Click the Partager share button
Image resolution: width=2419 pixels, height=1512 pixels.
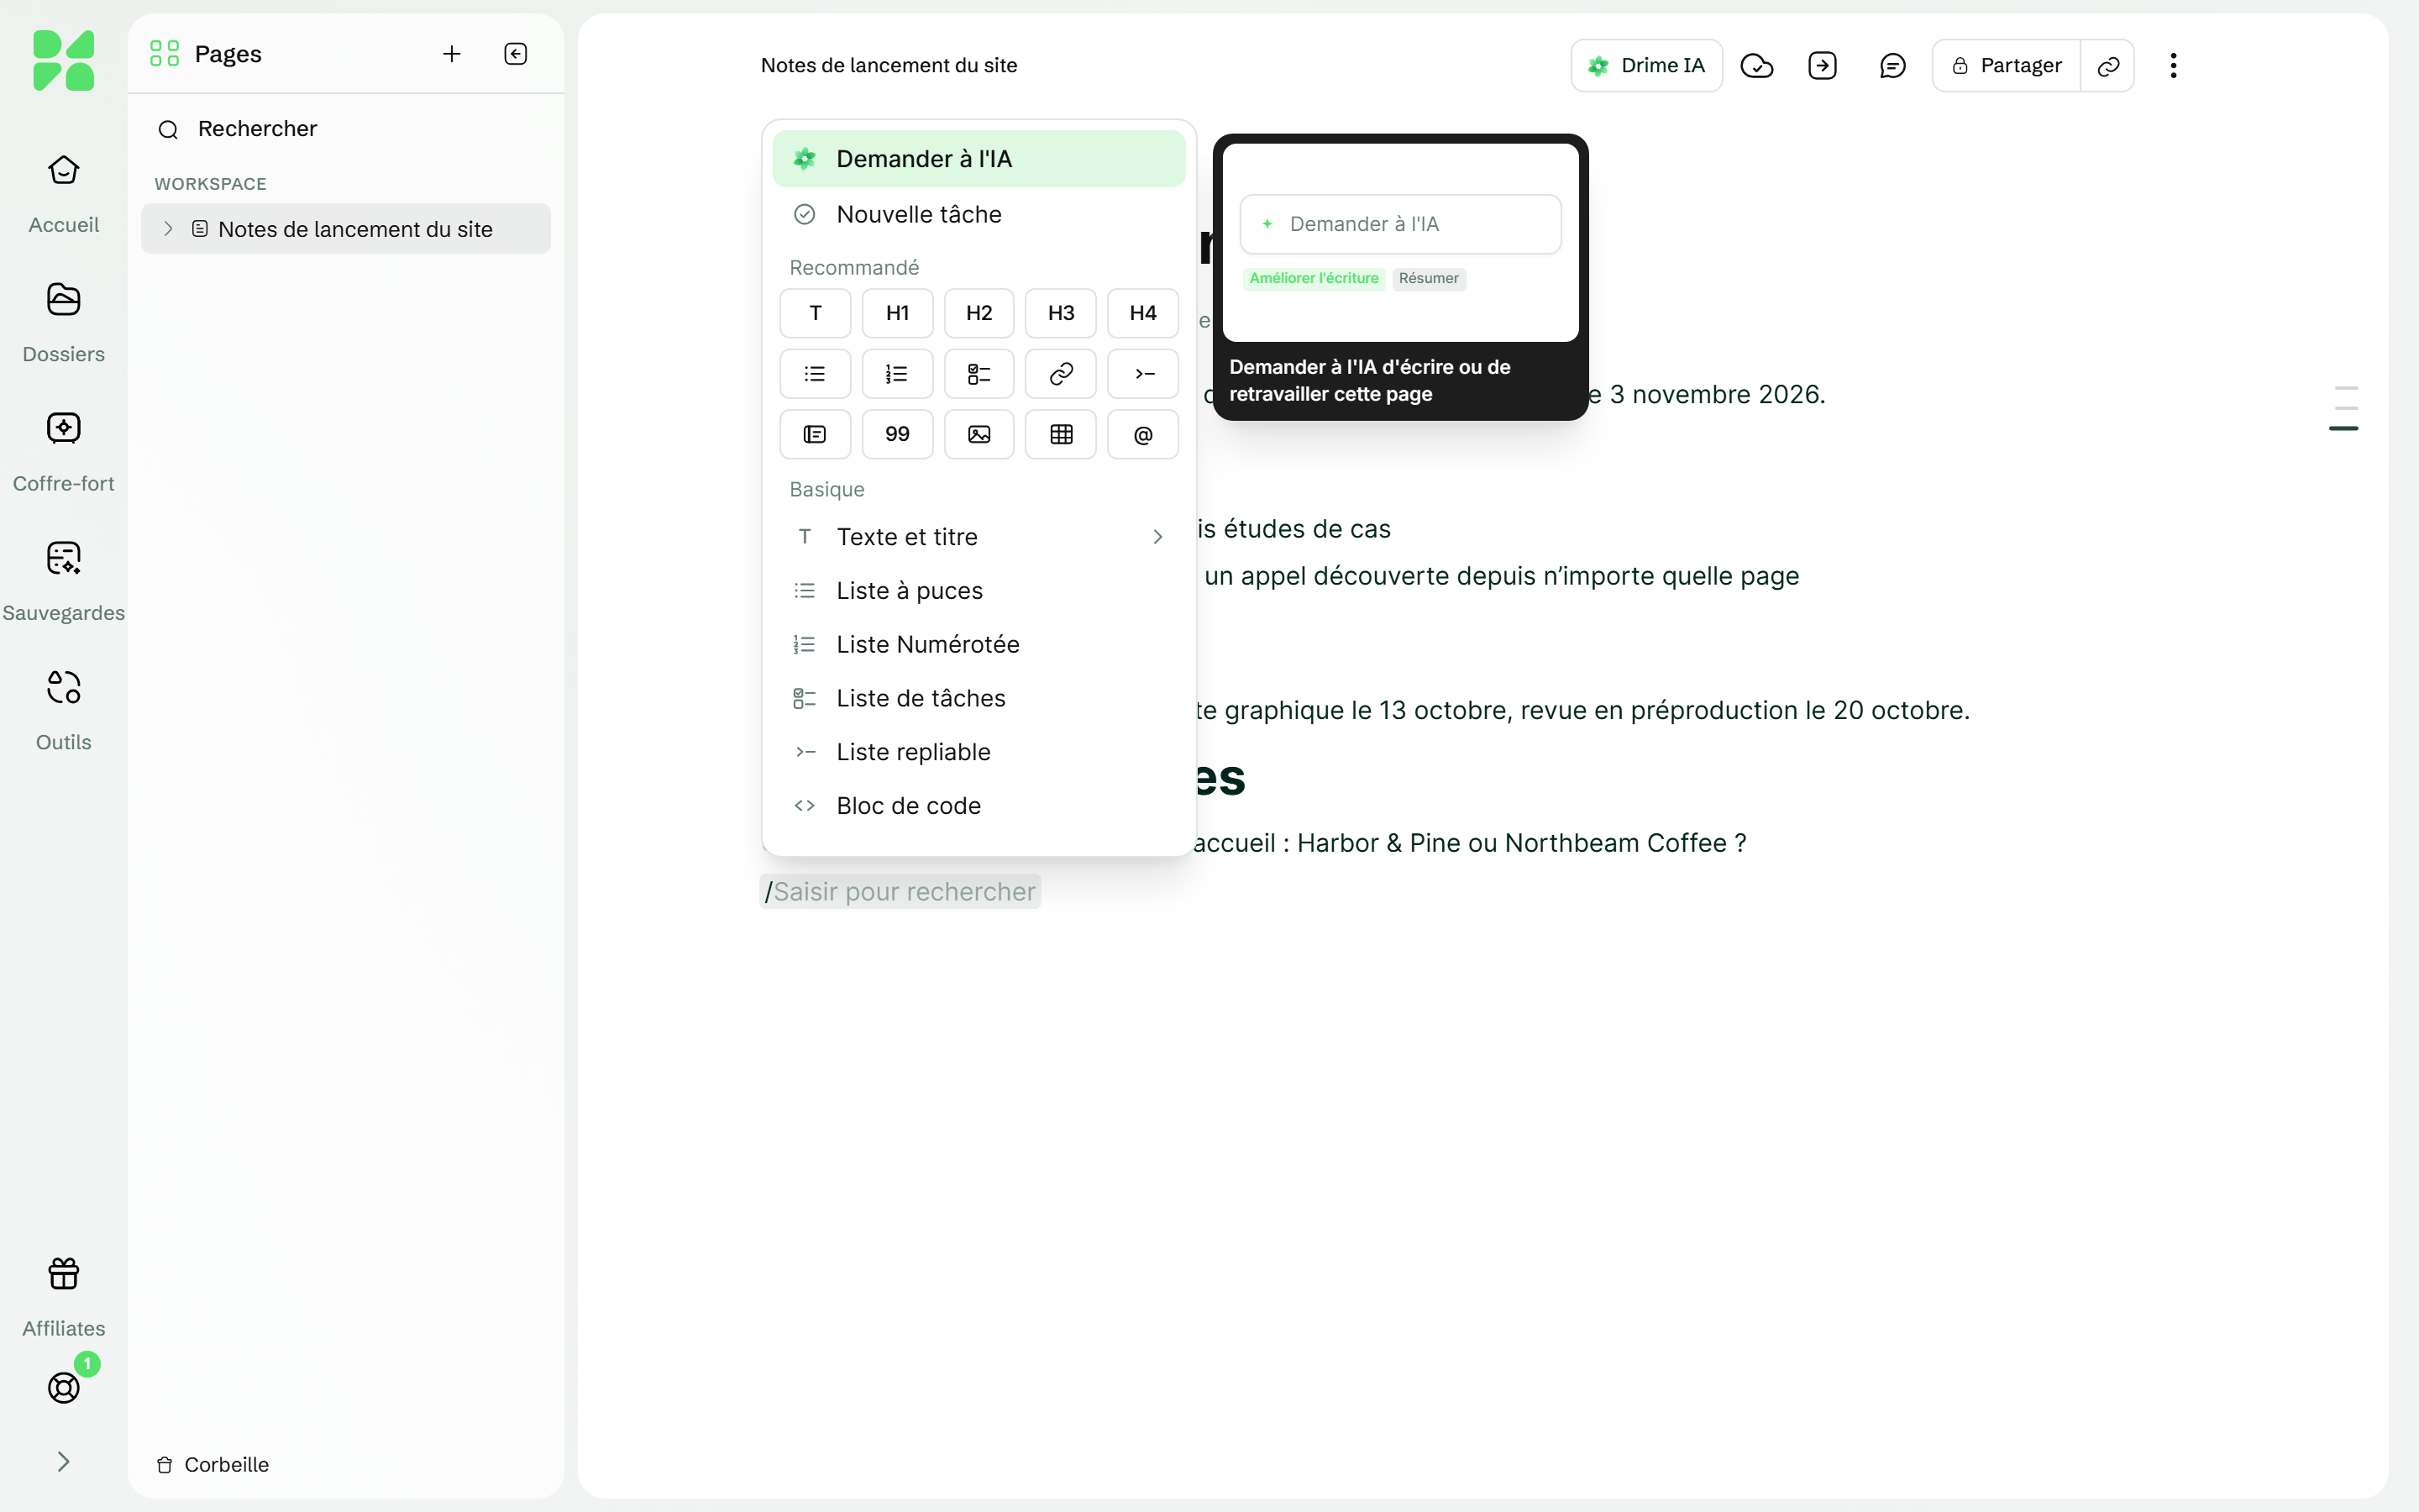click(2006, 66)
